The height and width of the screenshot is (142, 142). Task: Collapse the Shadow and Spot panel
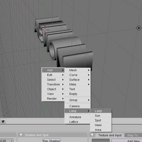coord(21,135)
